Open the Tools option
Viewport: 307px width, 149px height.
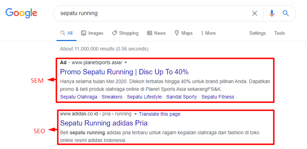coord(279,33)
